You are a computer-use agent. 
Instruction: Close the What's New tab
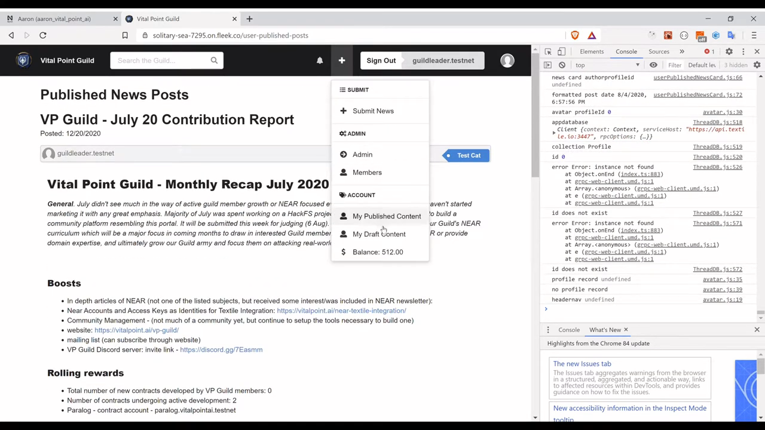coord(626,330)
